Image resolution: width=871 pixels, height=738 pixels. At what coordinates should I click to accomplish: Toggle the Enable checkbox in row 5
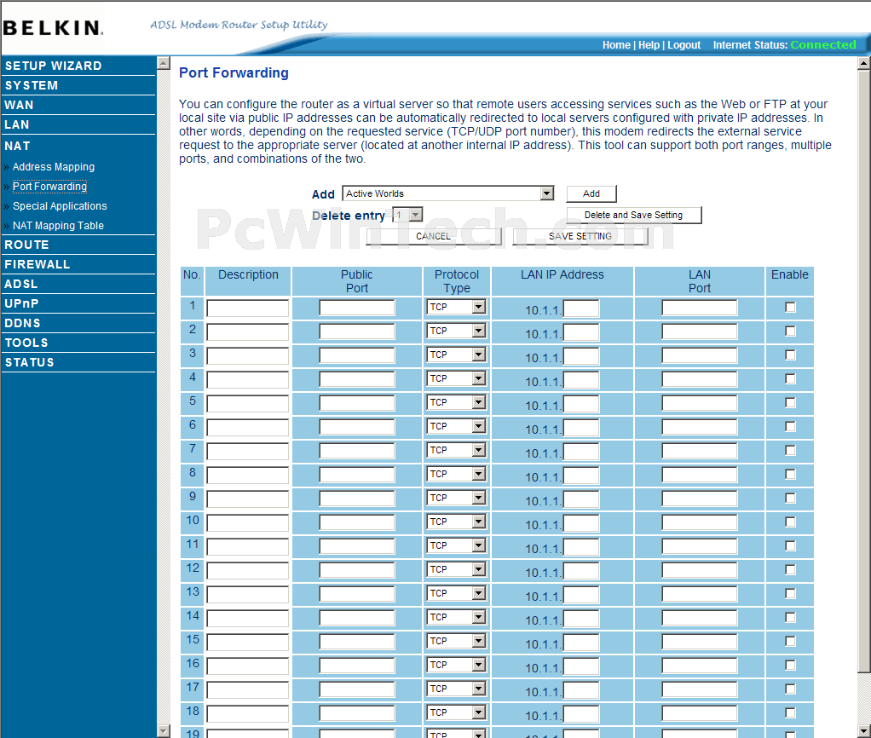(790, 402)
